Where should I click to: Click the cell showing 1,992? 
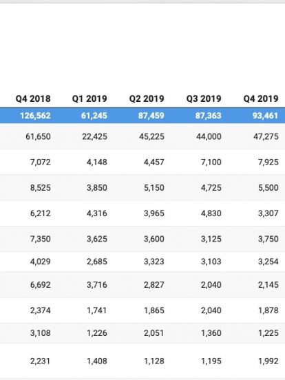click(x=268, y=361)
